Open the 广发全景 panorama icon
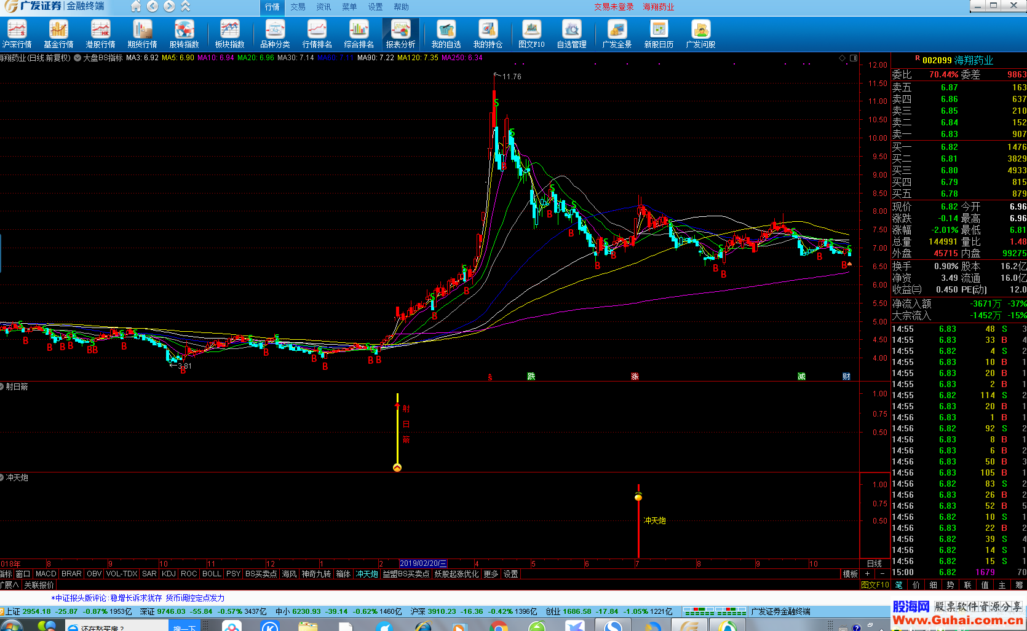Screen dimensions: 1027x631 pos(617,34)
